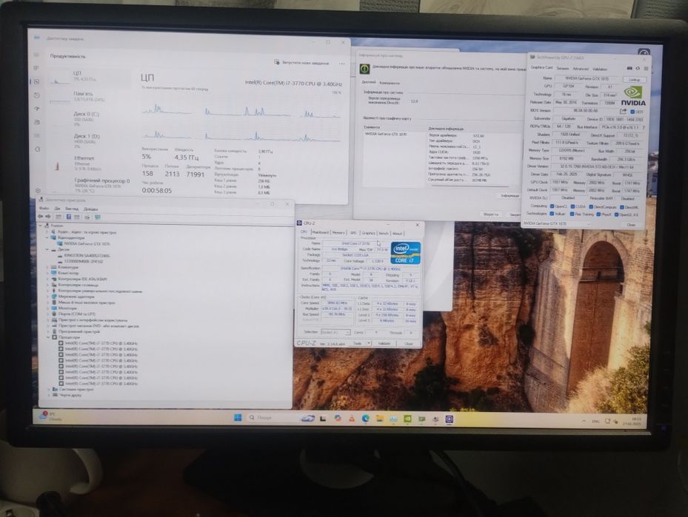Select Диск 0 (C:) performance entry
This screenshot has width=688, height=517.
tap(90, 120)
